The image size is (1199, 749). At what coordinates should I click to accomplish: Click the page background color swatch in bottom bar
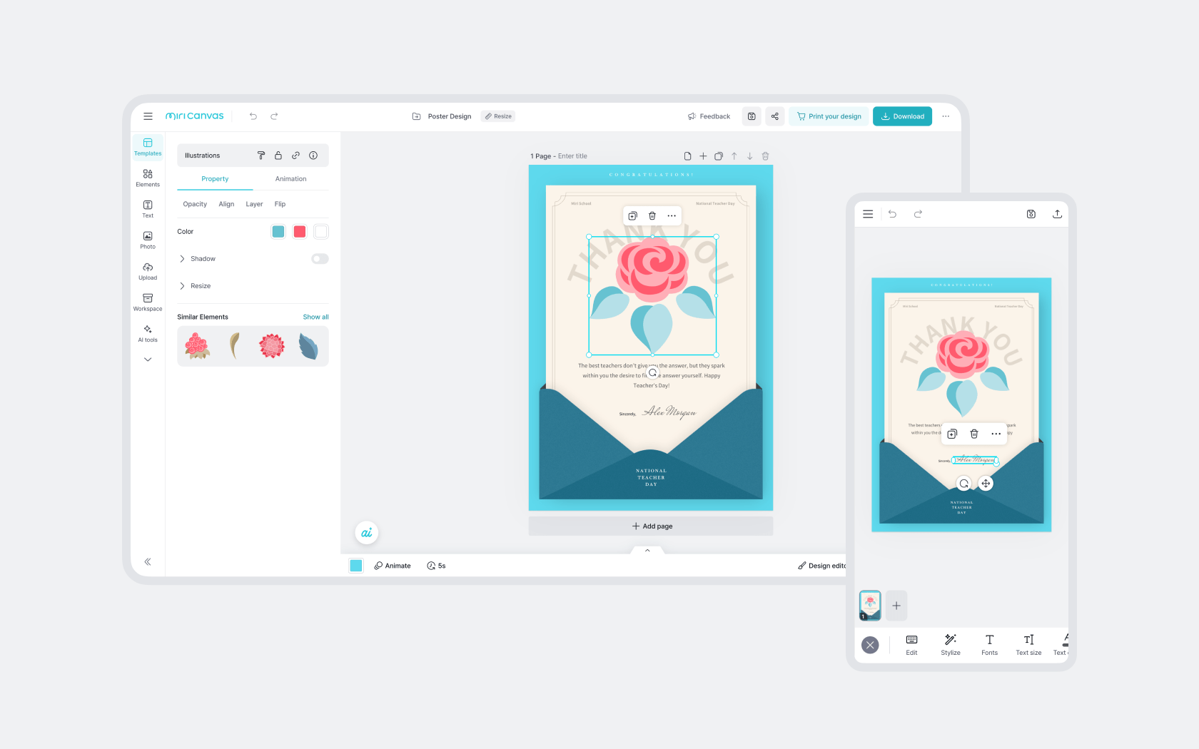pos(356,566)
